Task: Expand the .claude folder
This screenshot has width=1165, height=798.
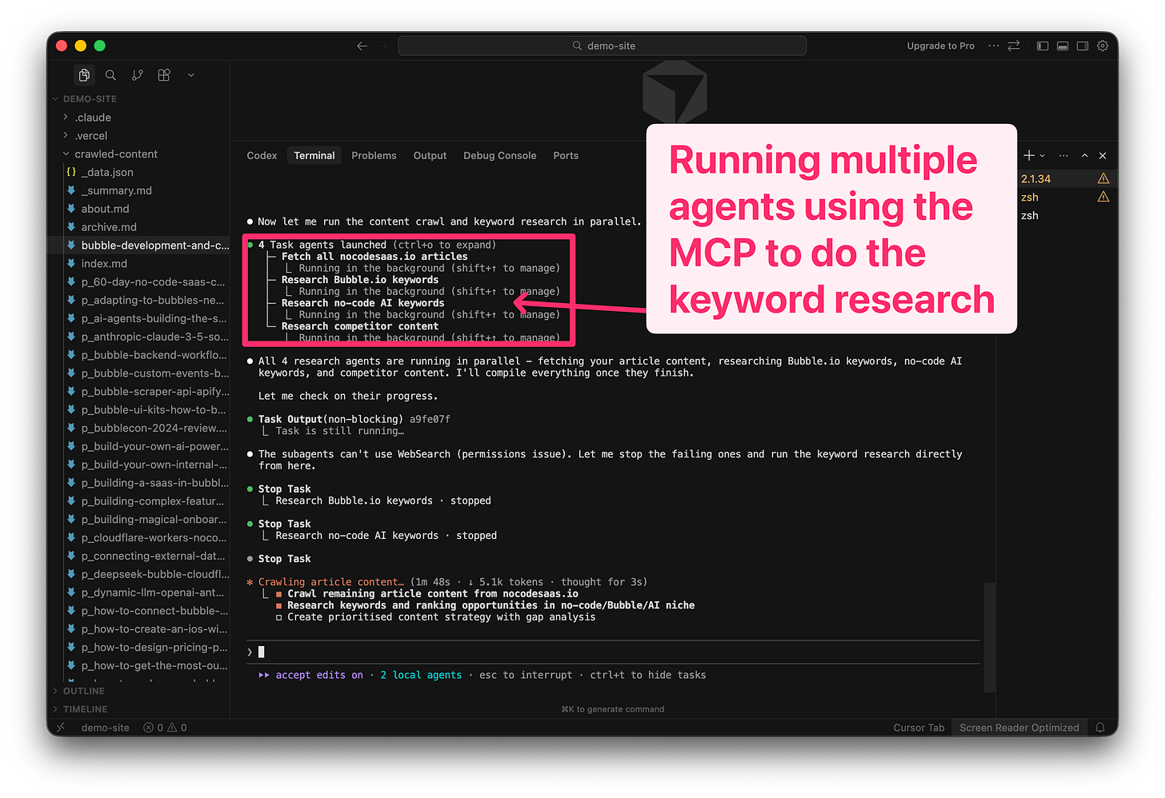Action: [x=93, y=118]
